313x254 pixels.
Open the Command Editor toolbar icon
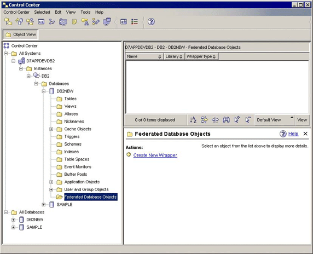[x=41, y=21]
